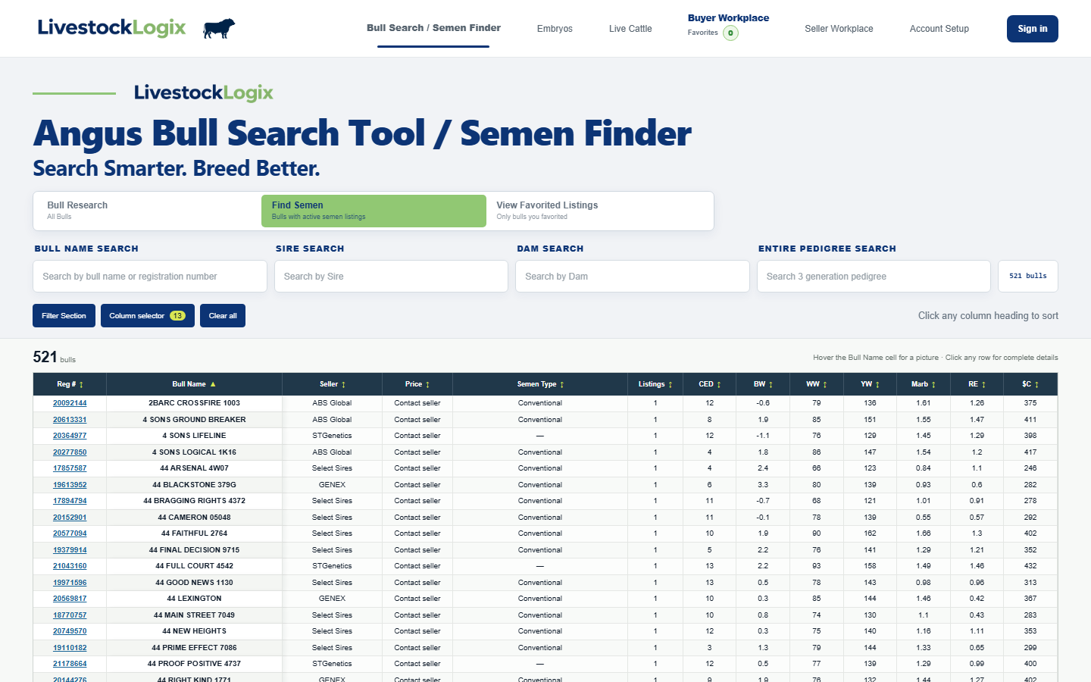1091x682 pixels.
Task: Select the Find Semen tab
Action: (374, 211)
